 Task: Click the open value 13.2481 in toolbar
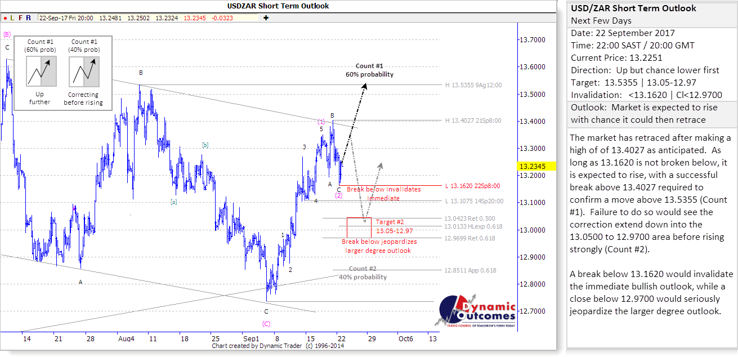(x=110, y=17)
